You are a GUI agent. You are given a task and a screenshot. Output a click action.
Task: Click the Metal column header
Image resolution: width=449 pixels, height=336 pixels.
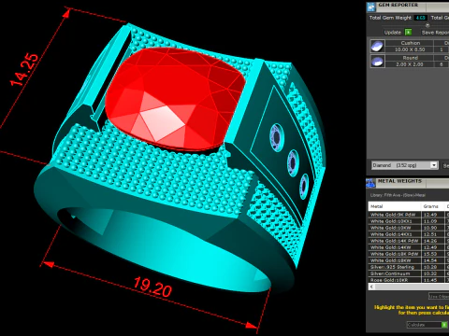point(395,206)
